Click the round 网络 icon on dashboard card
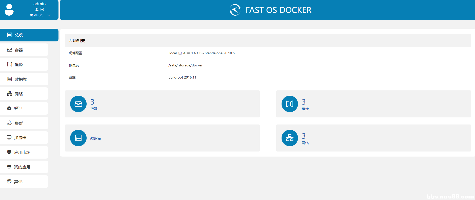The width and height of the screenshot is (475, 200). tap(290, 138)
